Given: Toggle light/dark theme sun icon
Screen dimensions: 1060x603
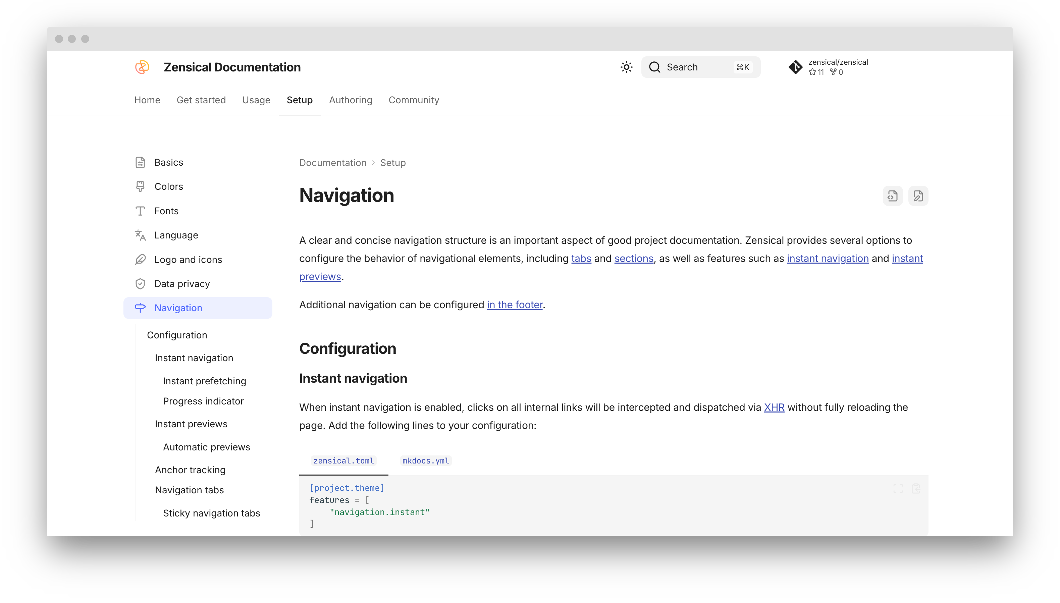Looking at the screenshot, I should [626, 67].
